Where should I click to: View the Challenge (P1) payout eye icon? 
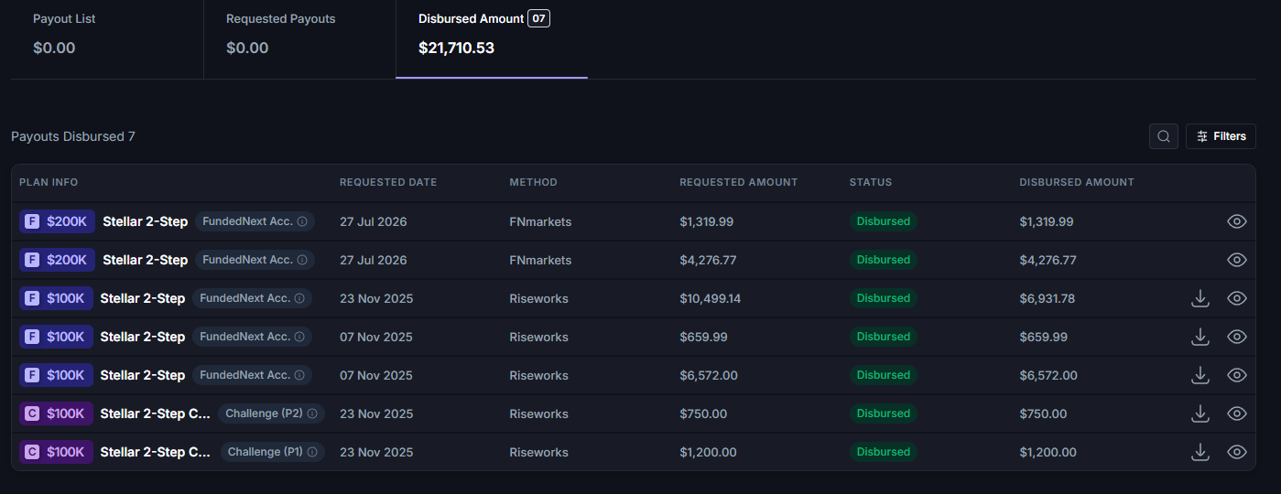point(1237,452)
